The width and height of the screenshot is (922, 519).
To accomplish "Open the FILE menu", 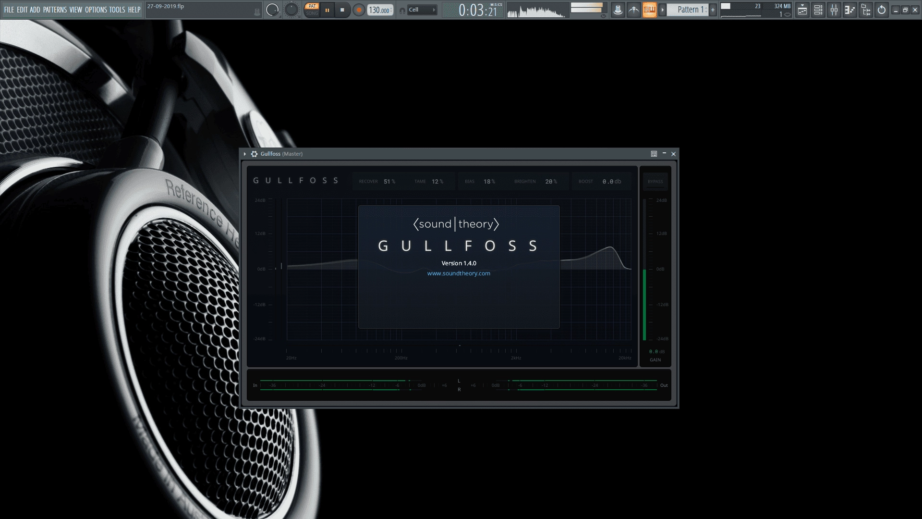I will coord(9,10).
